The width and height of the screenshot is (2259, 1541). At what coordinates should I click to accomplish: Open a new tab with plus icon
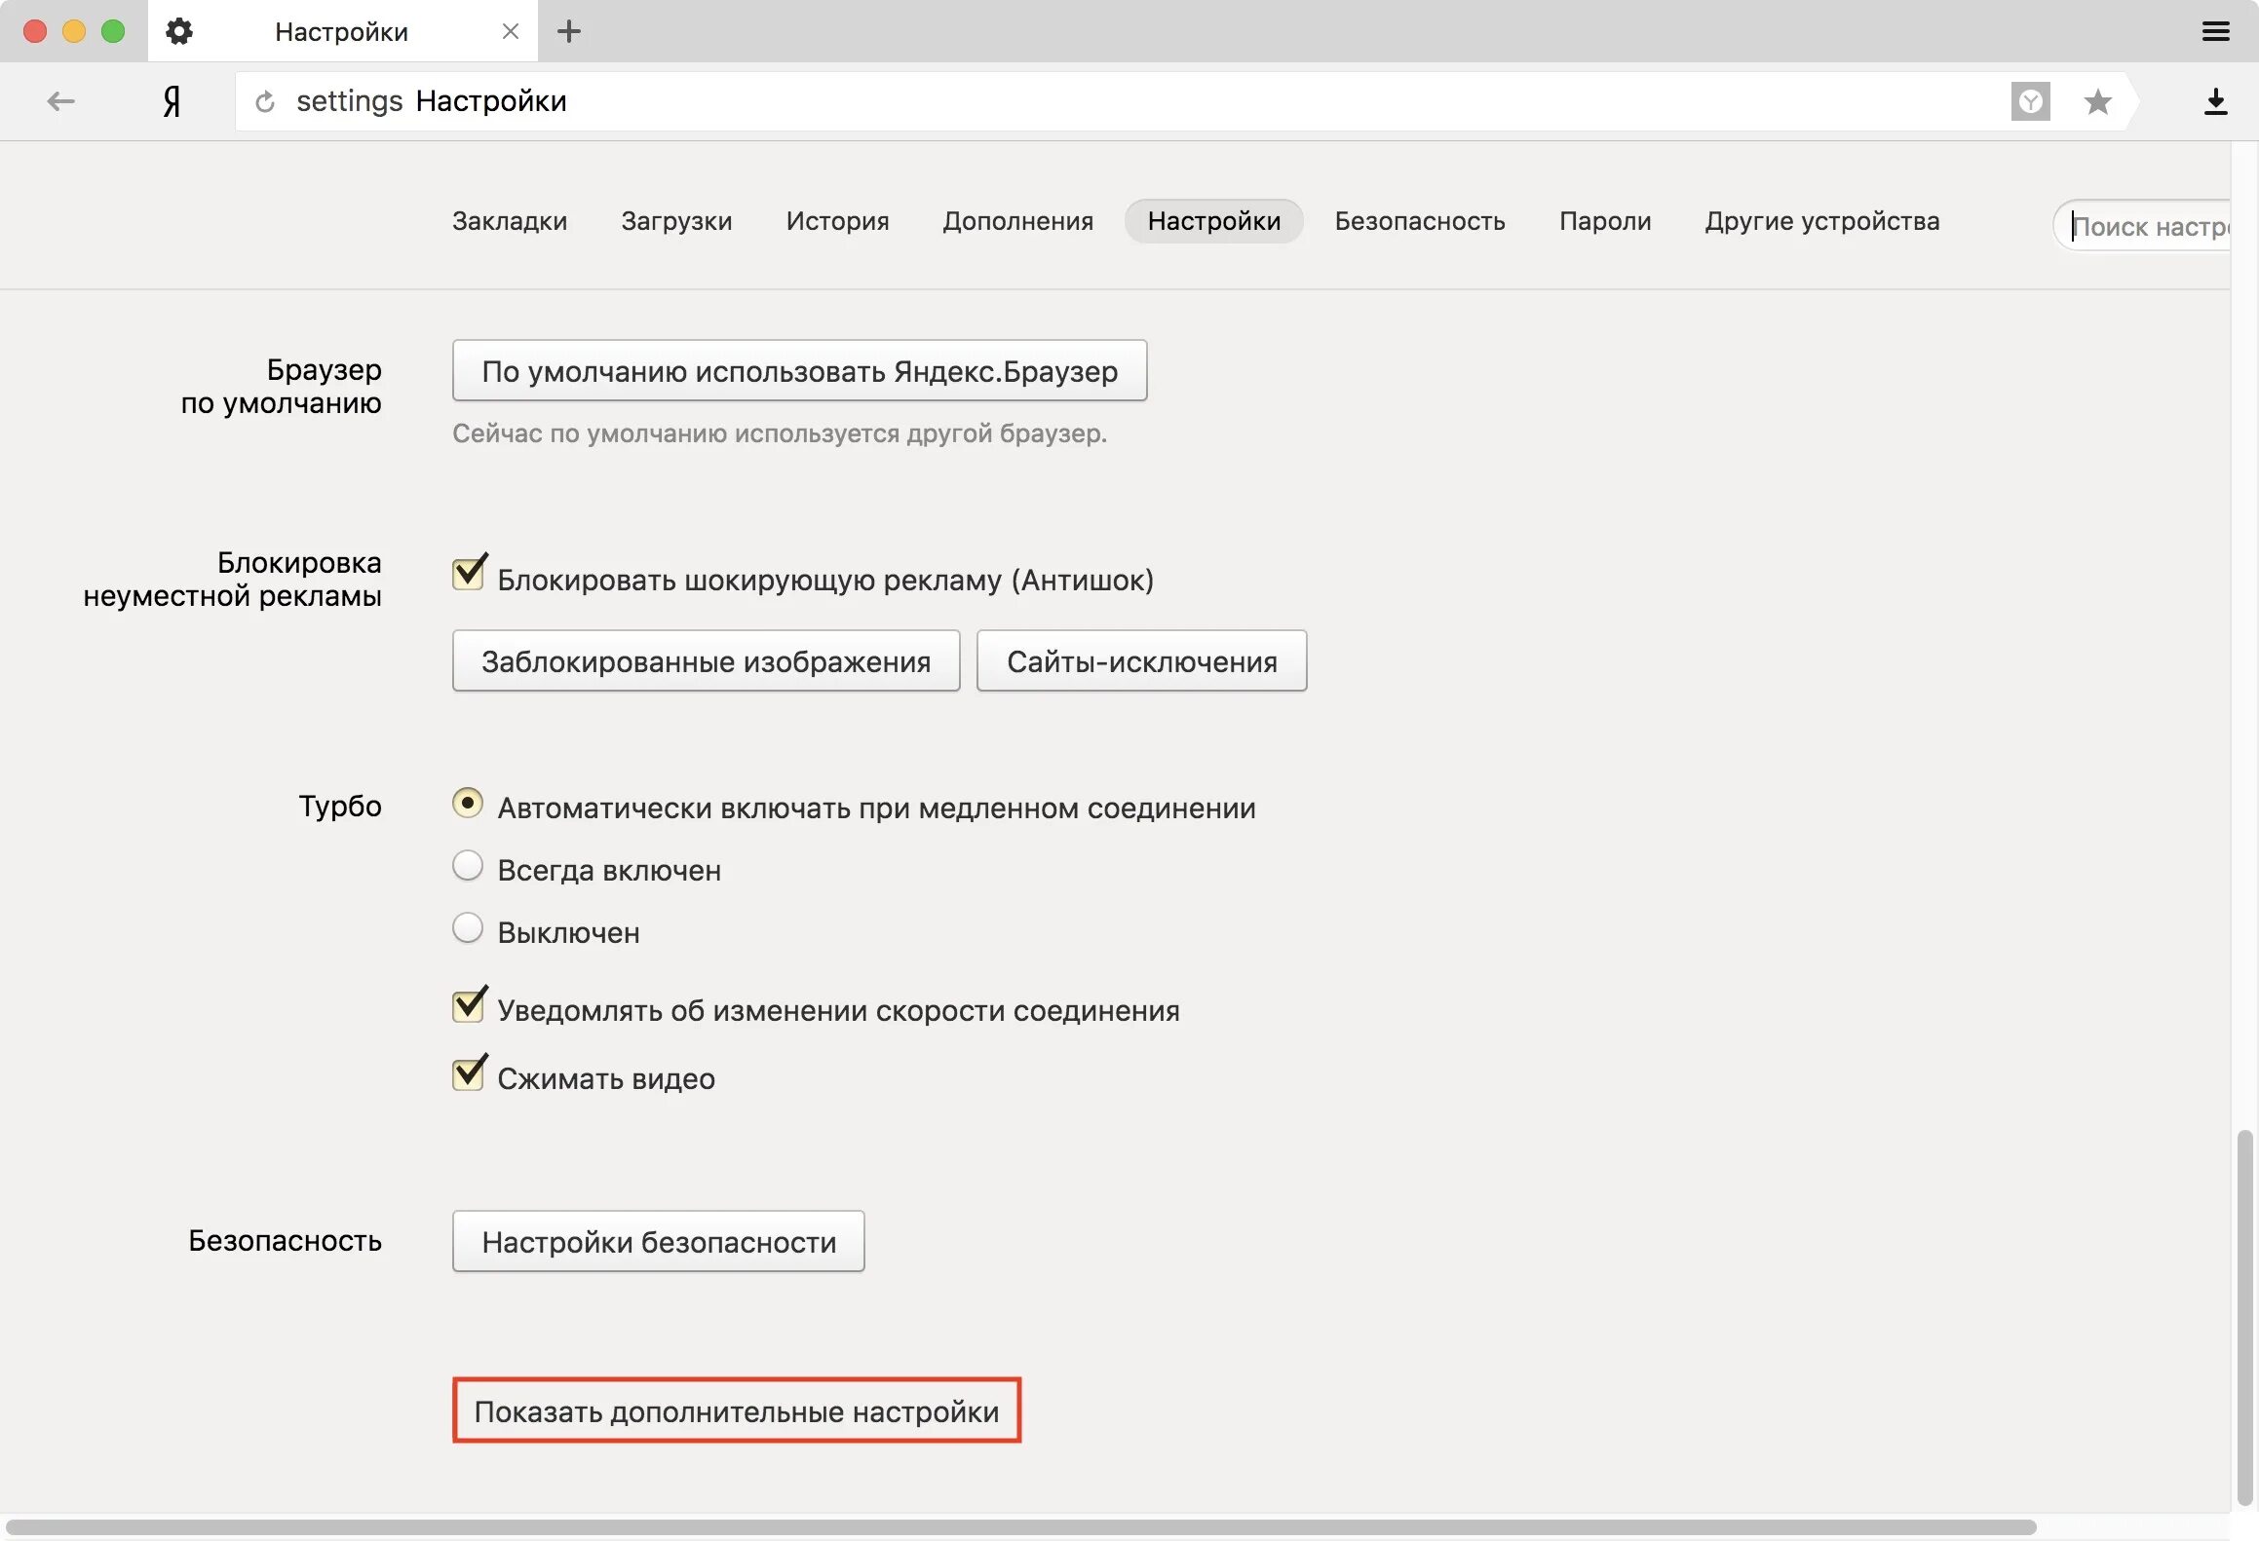(569, 31)
